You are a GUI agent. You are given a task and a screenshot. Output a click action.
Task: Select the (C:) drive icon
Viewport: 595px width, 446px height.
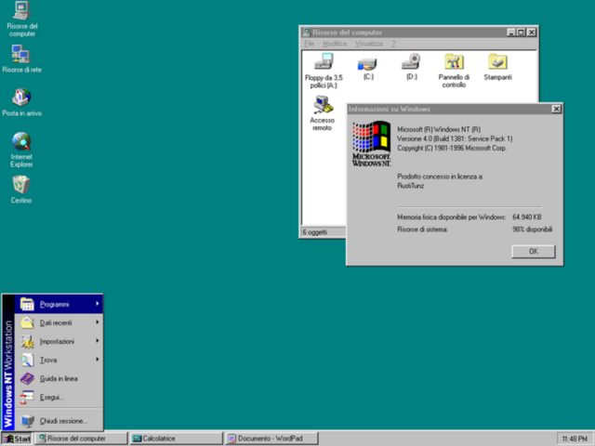[x=368, y=68]
